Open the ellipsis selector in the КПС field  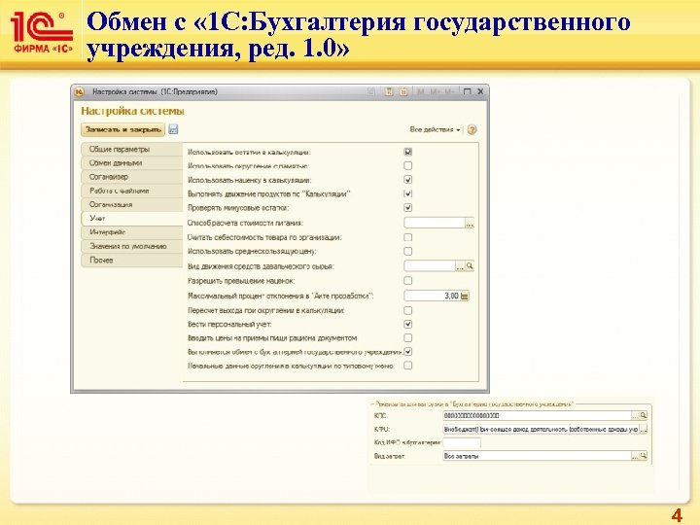(634, 416)
